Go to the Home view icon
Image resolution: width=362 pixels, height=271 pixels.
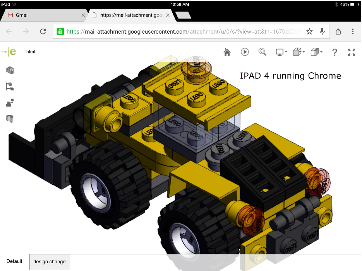[x=227, y=52]
